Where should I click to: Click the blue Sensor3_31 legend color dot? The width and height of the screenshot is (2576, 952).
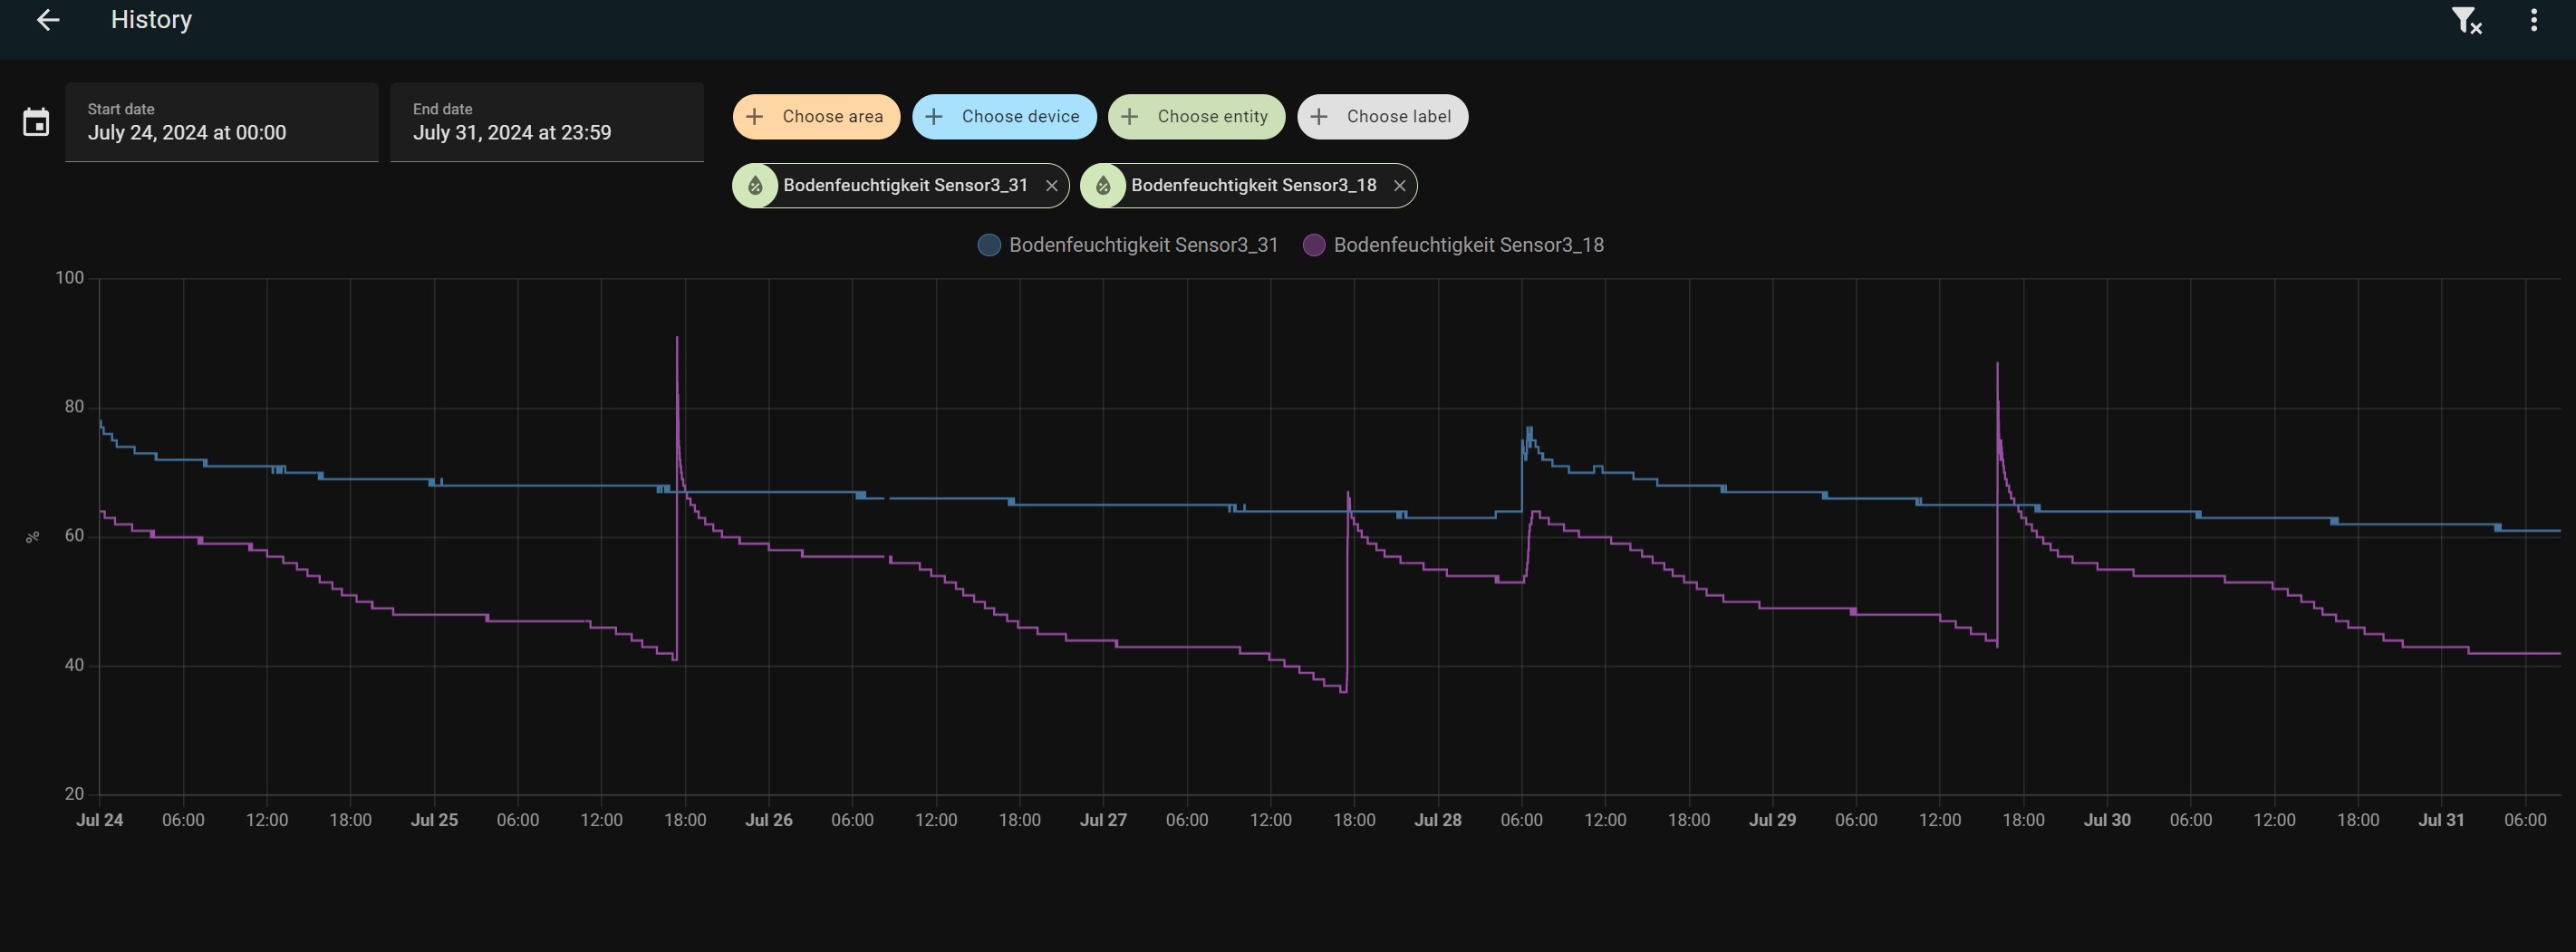point(989,245)
